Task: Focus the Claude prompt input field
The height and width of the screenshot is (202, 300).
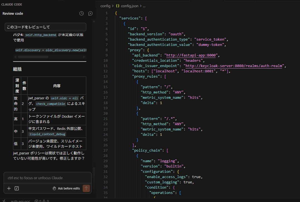Action: (47, 178)
